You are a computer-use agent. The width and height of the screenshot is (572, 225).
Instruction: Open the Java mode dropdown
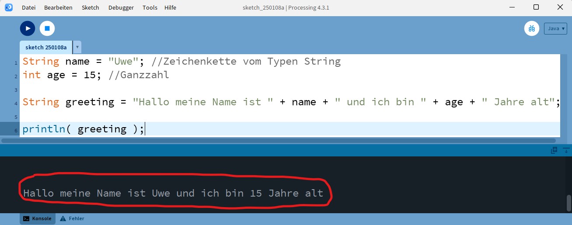tap(555, 28)
